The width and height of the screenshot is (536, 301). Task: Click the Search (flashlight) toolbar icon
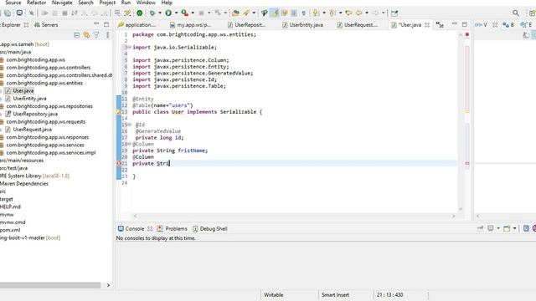(x=246, y=13)
